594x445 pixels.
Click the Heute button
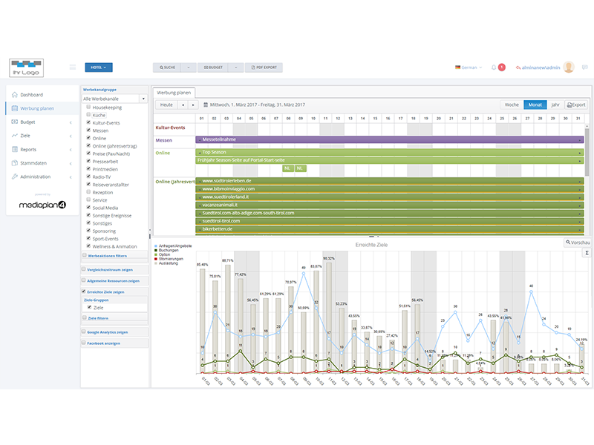click(166, 105)
